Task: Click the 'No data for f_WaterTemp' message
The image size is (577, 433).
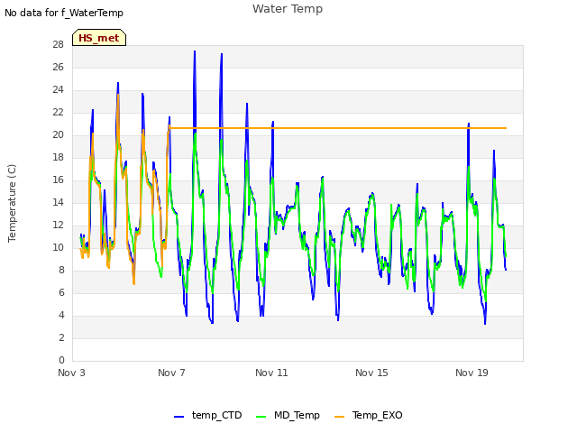Action: (x=64, y=13)
